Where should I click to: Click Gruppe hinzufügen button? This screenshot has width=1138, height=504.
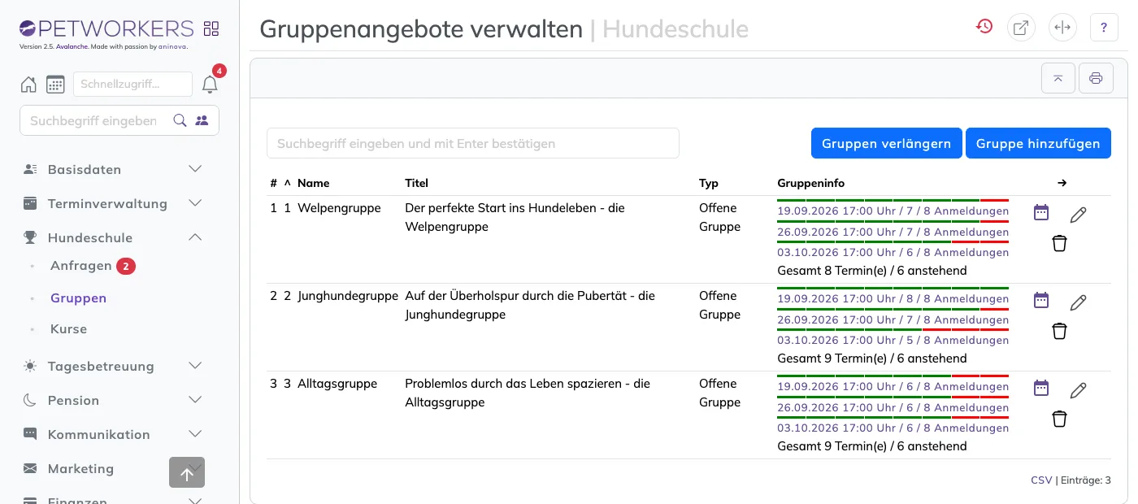(x=1038, y=143)
